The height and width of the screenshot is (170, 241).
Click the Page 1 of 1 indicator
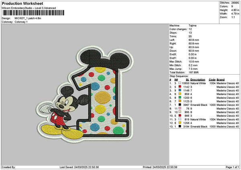tap(233, 167)
